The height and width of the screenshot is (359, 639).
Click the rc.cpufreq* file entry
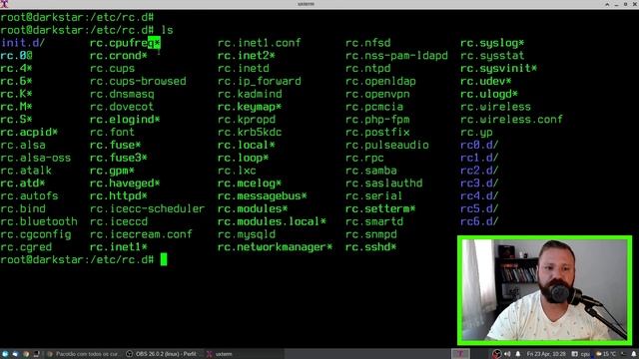click(125, 43)
